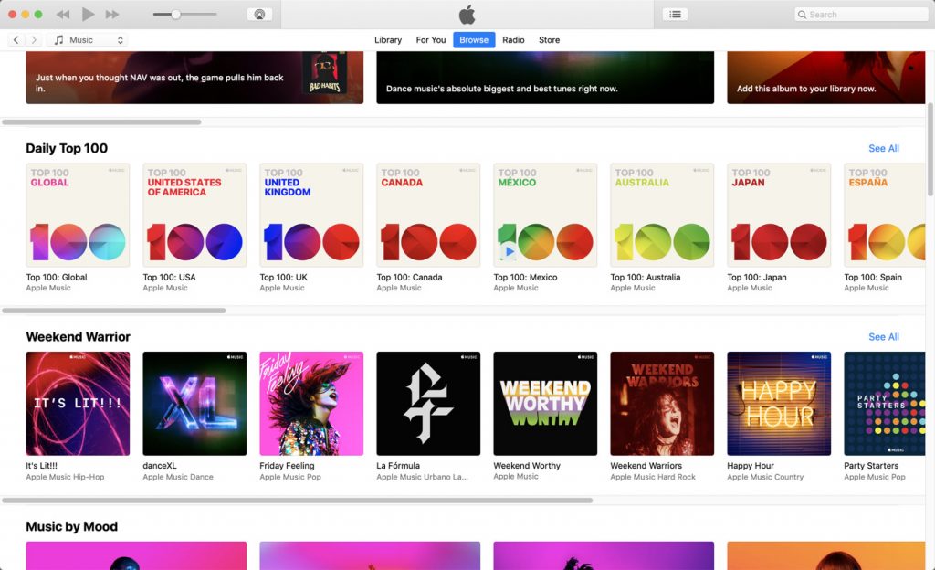
Task: Click the featured banners horizontal scrollbar
Action: 101,122
